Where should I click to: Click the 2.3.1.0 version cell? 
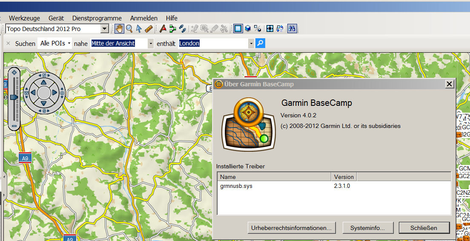pyautogui.click(x=342, y=186)
